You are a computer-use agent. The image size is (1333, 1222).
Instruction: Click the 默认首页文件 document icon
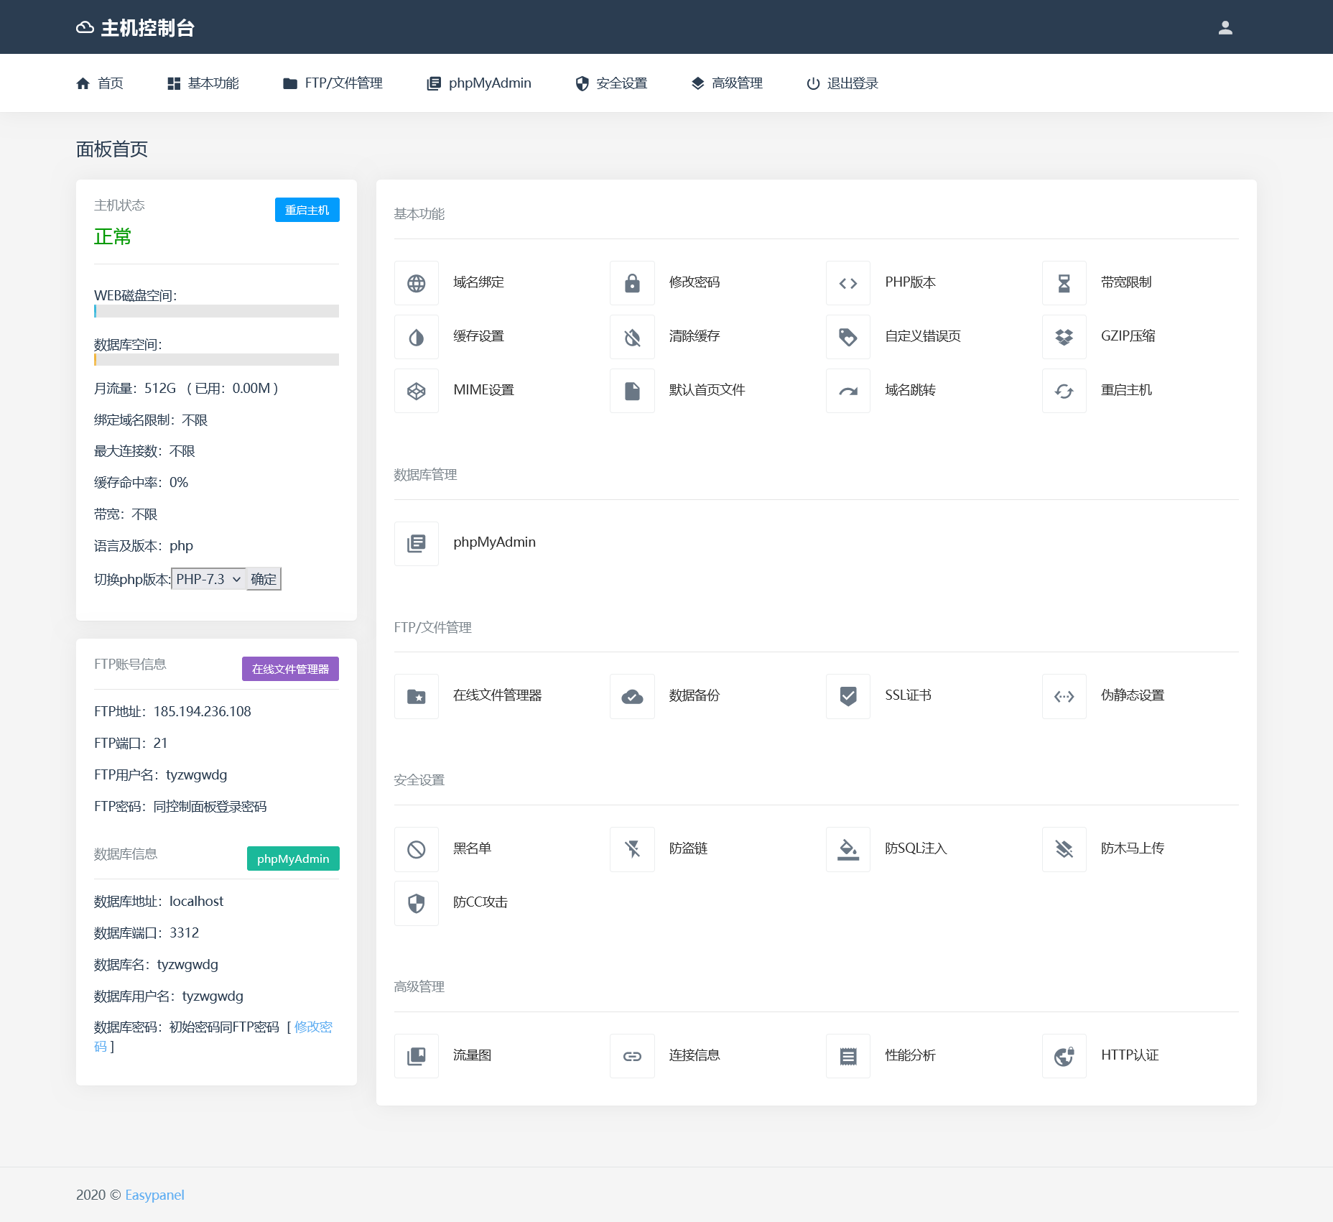tap(632, 391)
